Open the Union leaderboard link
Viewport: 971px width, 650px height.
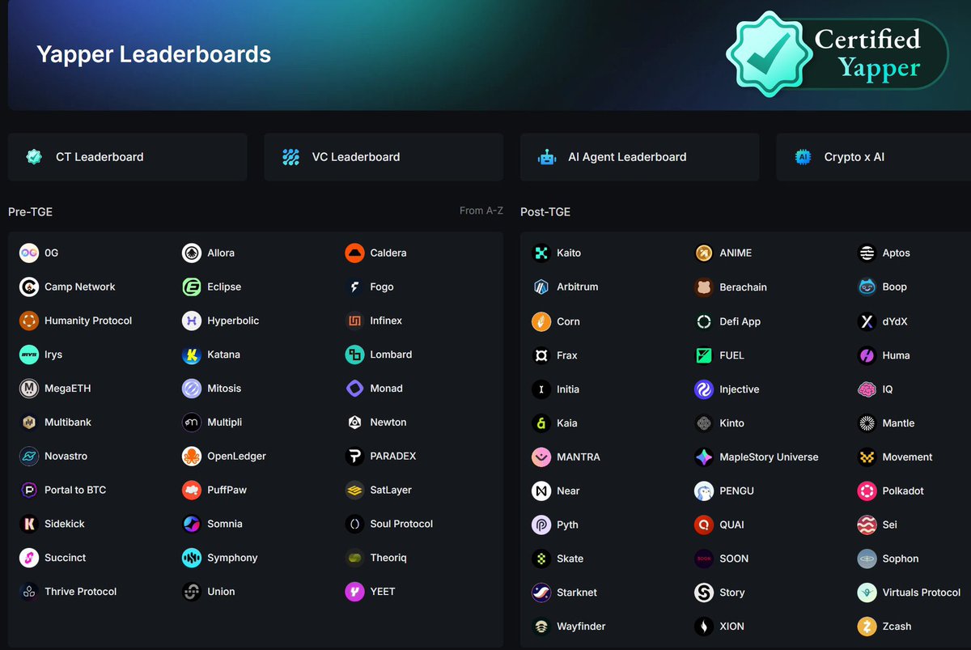tap(209, 592)
